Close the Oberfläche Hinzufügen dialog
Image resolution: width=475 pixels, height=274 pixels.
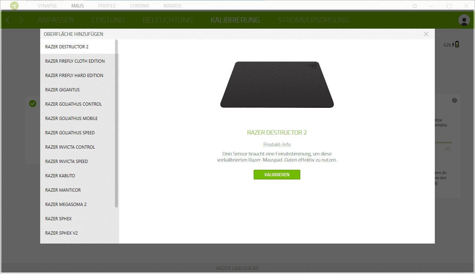coord(426,34)
